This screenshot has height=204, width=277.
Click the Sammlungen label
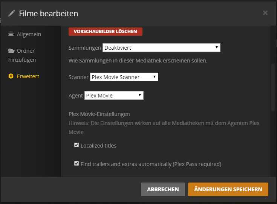85,48
